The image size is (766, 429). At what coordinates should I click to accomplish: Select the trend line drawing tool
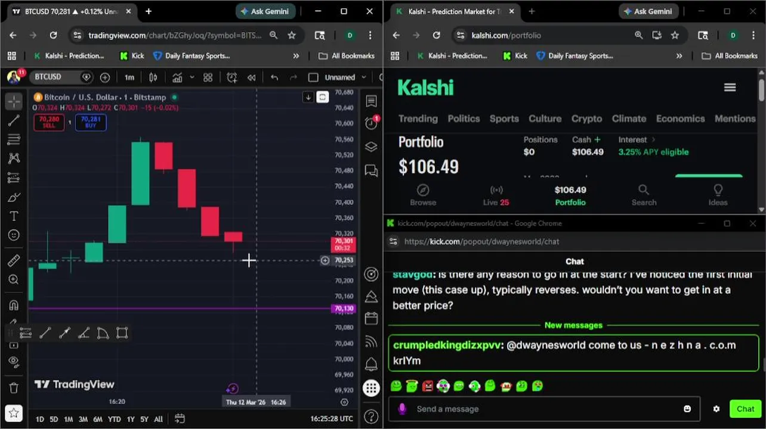click(x=14, y=120)
